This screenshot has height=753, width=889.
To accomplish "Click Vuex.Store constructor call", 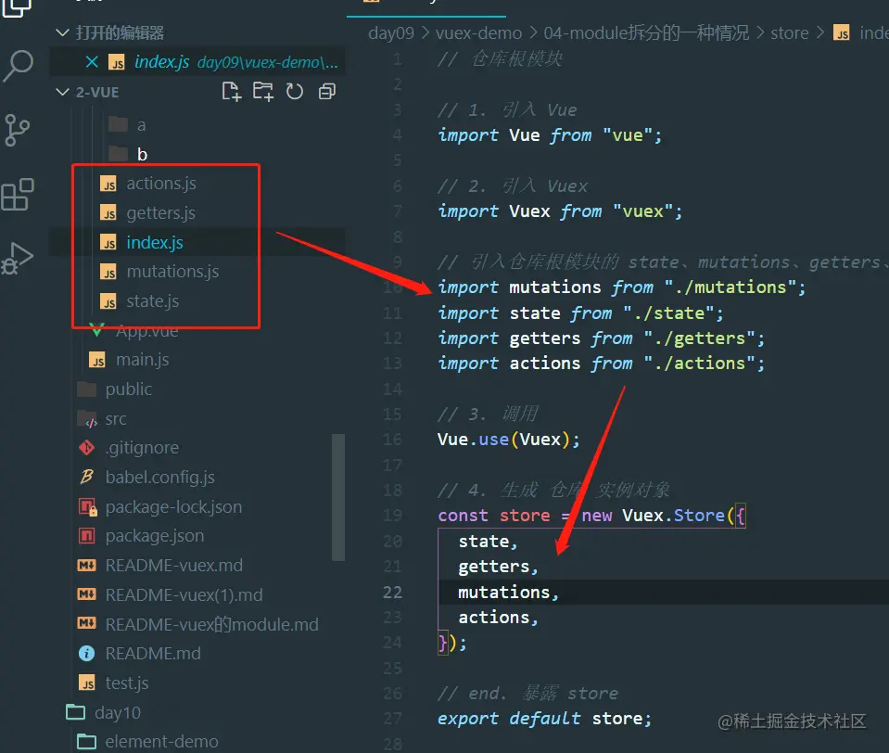I will [674, 516].
